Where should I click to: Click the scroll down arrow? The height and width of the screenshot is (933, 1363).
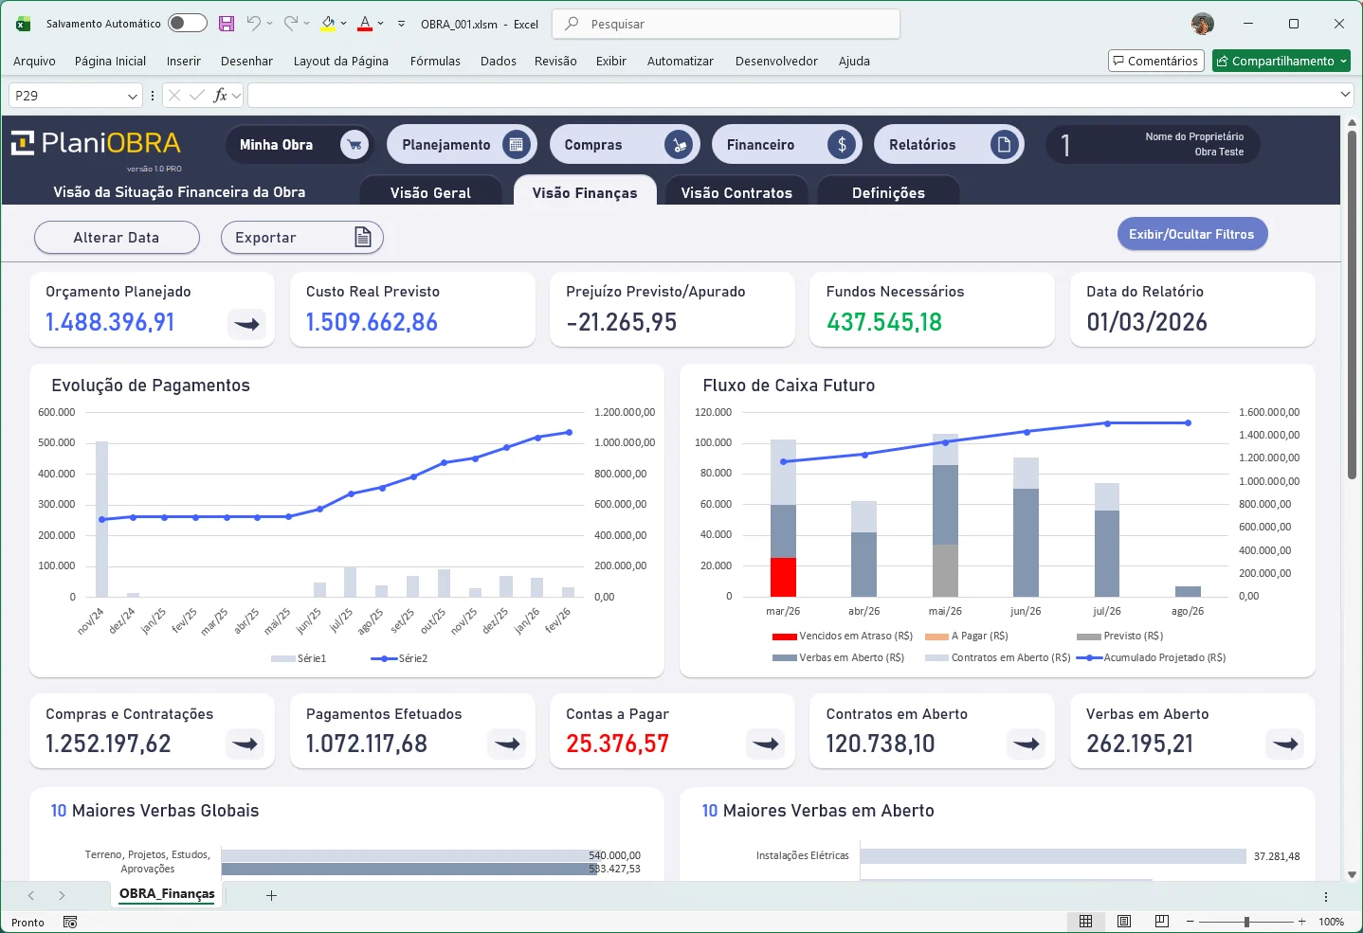[x=1353, y=875]
